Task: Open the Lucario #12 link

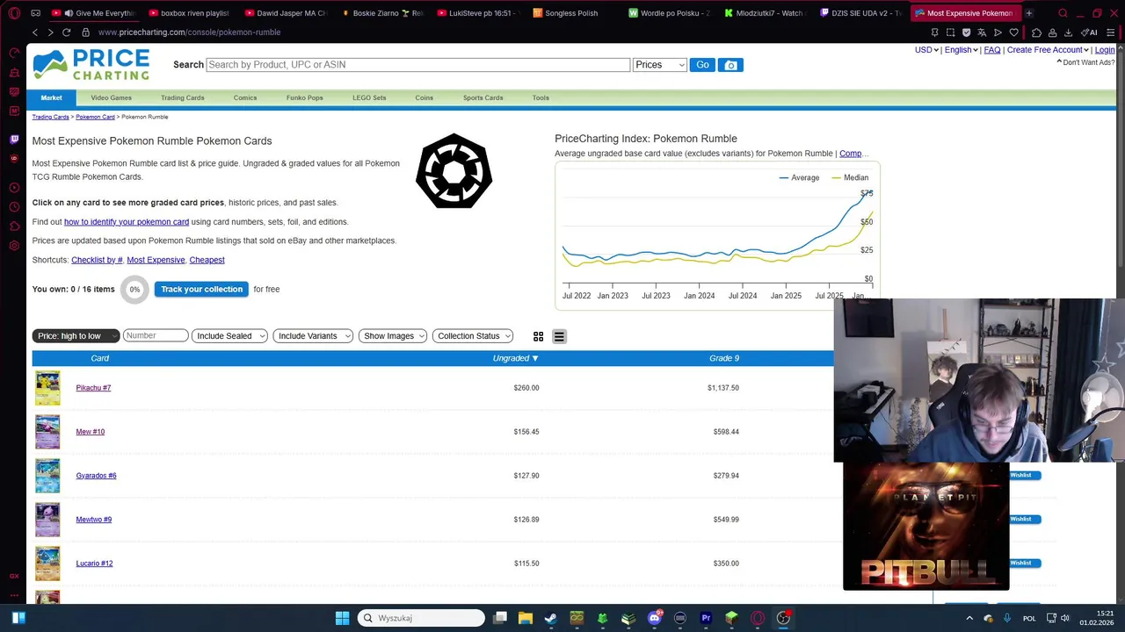Action: pos(94,564)
